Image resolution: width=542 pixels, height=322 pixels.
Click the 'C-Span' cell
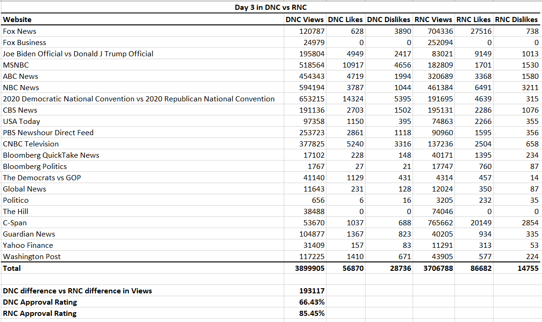point(143,222)
